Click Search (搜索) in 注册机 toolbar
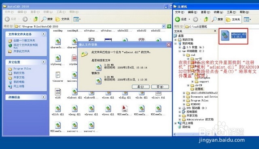 [x=217, y=19]
